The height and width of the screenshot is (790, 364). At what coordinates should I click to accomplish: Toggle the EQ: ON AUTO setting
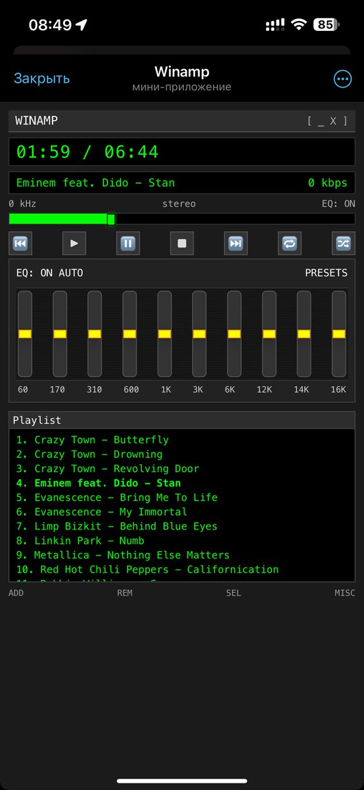[x=50, y=273]
